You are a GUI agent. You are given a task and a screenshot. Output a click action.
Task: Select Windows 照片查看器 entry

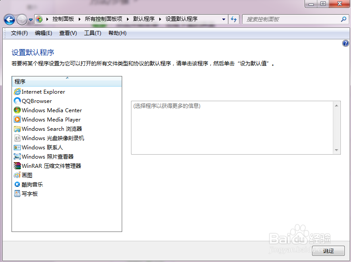click(44, 156)
